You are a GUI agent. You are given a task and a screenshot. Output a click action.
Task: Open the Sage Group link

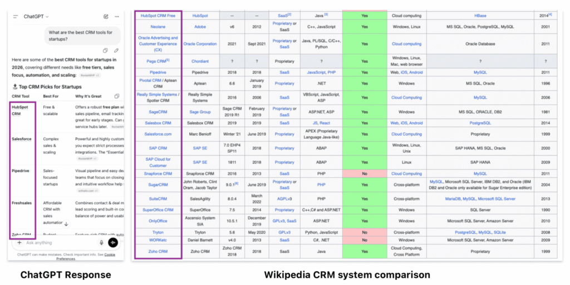200,112
